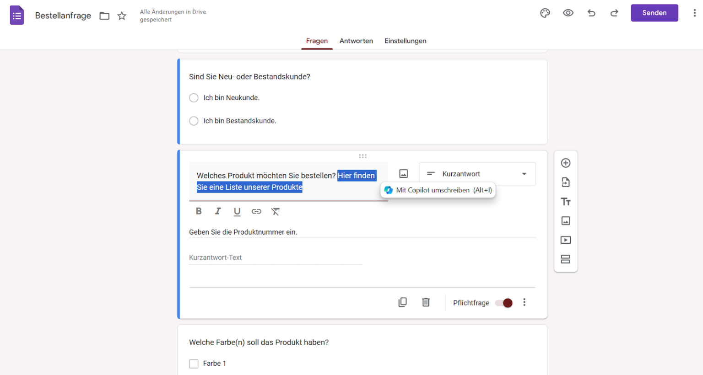Enable Pflichtfrage for the product question

tap(503, 303)
